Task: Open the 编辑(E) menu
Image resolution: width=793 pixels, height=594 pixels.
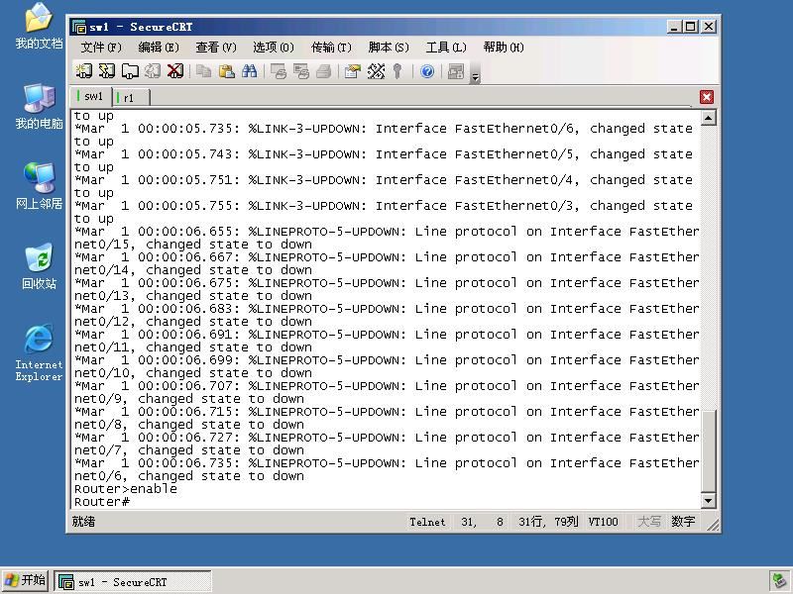Action: click(159, 48)
